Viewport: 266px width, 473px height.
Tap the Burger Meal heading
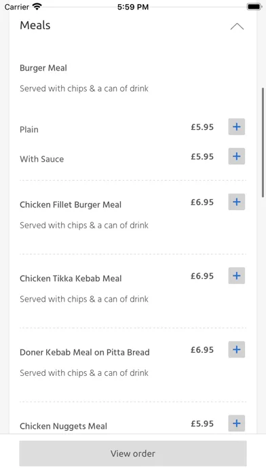coord(43,68)
